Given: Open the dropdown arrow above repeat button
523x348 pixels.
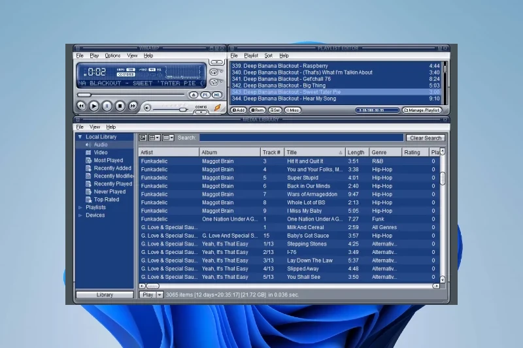Looking at the screenshot, I should pos(217,62).
